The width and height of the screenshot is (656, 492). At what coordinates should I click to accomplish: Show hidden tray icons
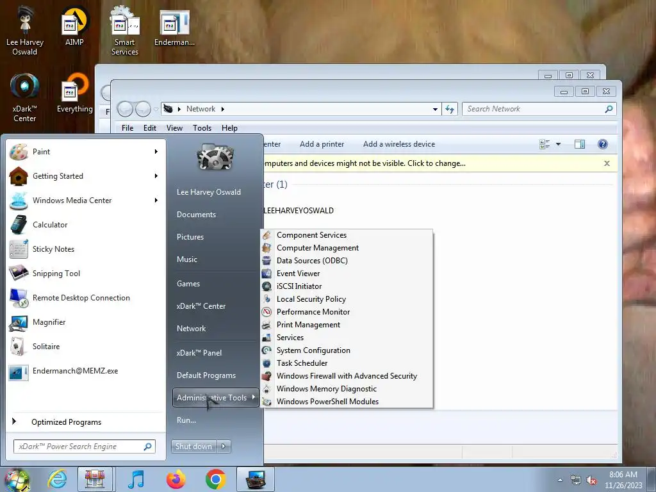click(560, 480)
